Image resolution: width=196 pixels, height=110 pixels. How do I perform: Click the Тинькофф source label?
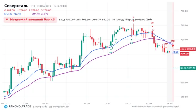pos(60,6)
